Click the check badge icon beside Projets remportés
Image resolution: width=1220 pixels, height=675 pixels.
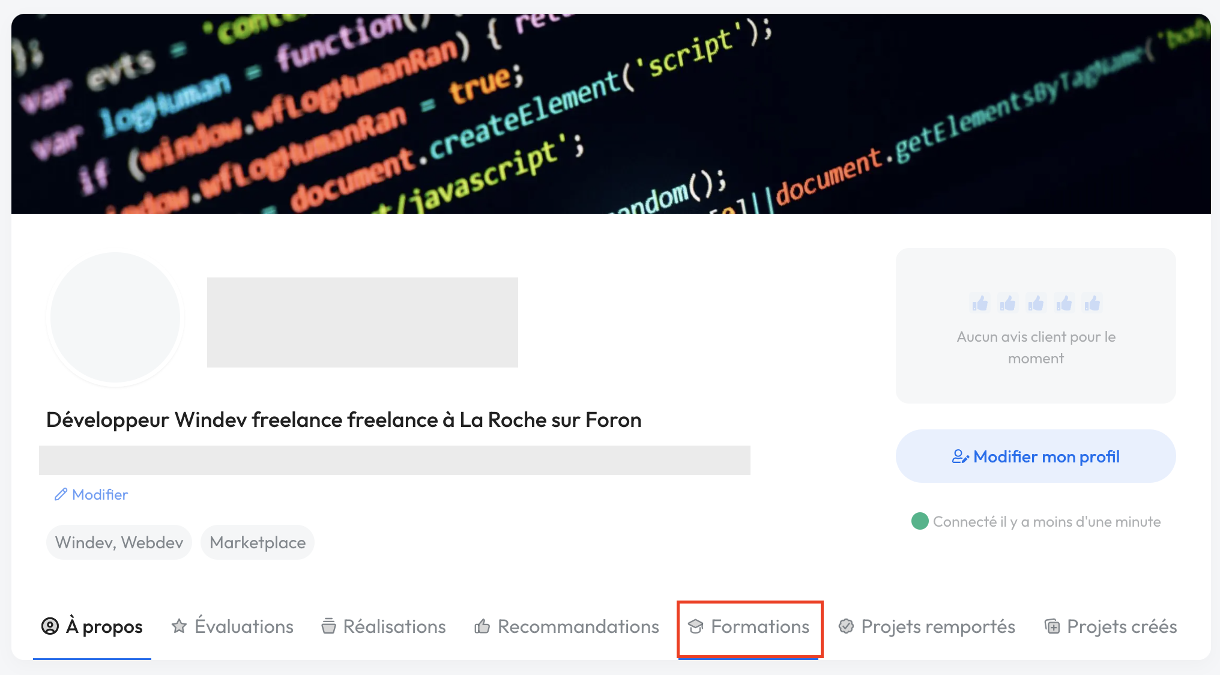(x=846, y=626)
